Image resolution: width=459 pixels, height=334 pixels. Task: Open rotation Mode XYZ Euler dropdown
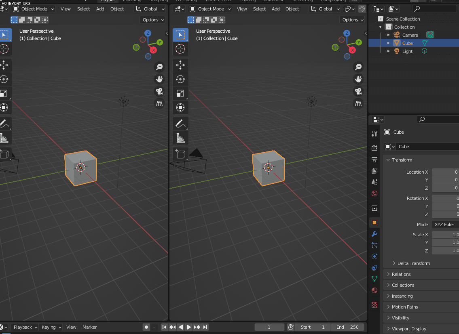pos(445,225)
